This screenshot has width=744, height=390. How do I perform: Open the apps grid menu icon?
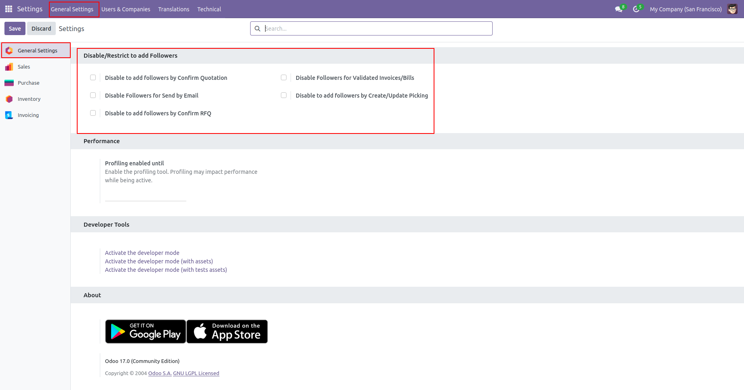[x=8, y=9]
